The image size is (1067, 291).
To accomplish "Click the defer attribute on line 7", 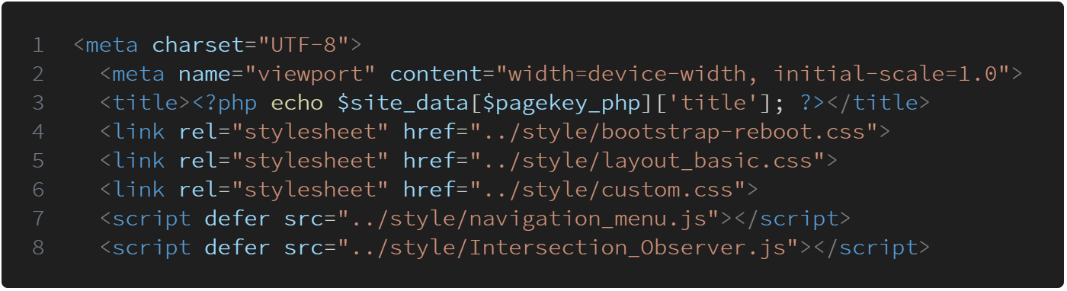I will coord(238,219).
